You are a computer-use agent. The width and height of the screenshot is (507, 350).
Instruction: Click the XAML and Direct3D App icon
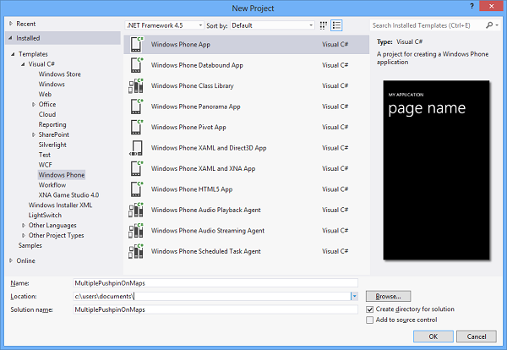tap(136, 148)
